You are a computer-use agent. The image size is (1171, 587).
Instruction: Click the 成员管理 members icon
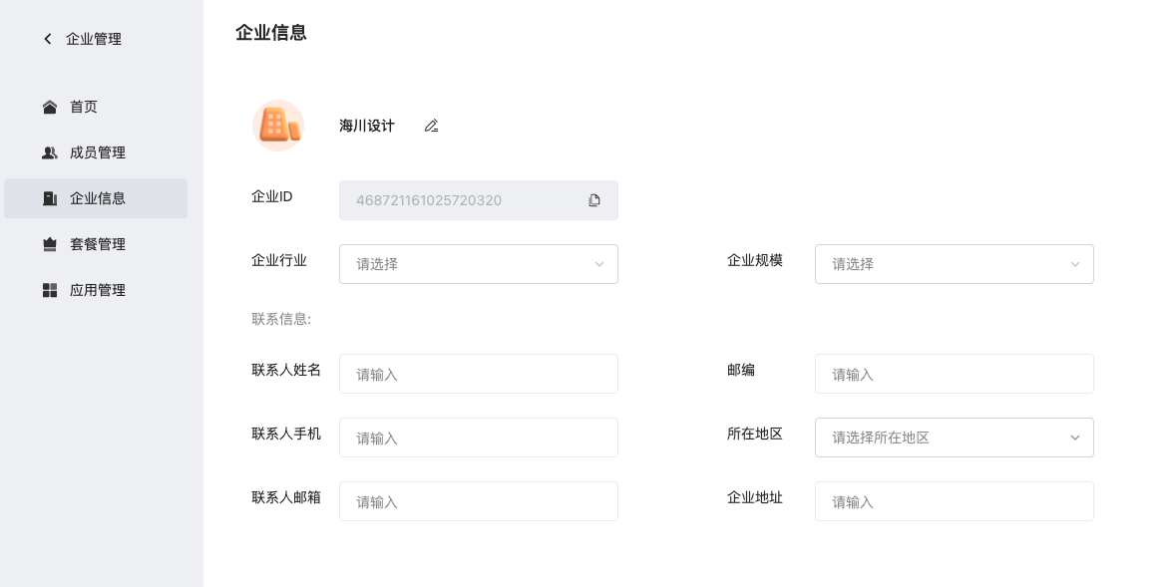(x=50, y=152)
